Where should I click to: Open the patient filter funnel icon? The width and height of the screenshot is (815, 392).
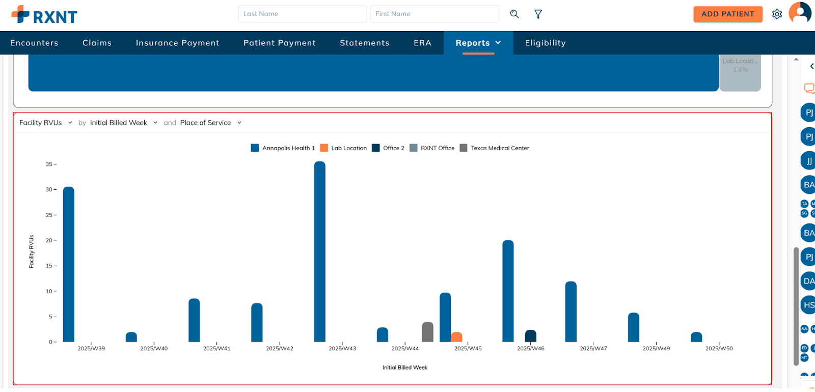click(x=538, y=14)
